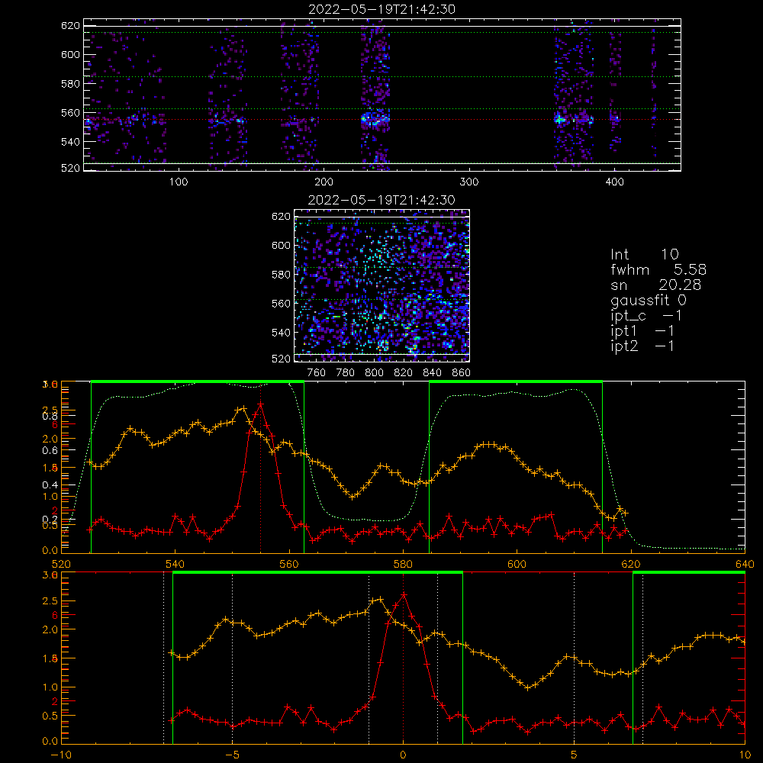Click y-axis label 600 of the middle image
The image size is (763, 763).
[x=282, y=245]
